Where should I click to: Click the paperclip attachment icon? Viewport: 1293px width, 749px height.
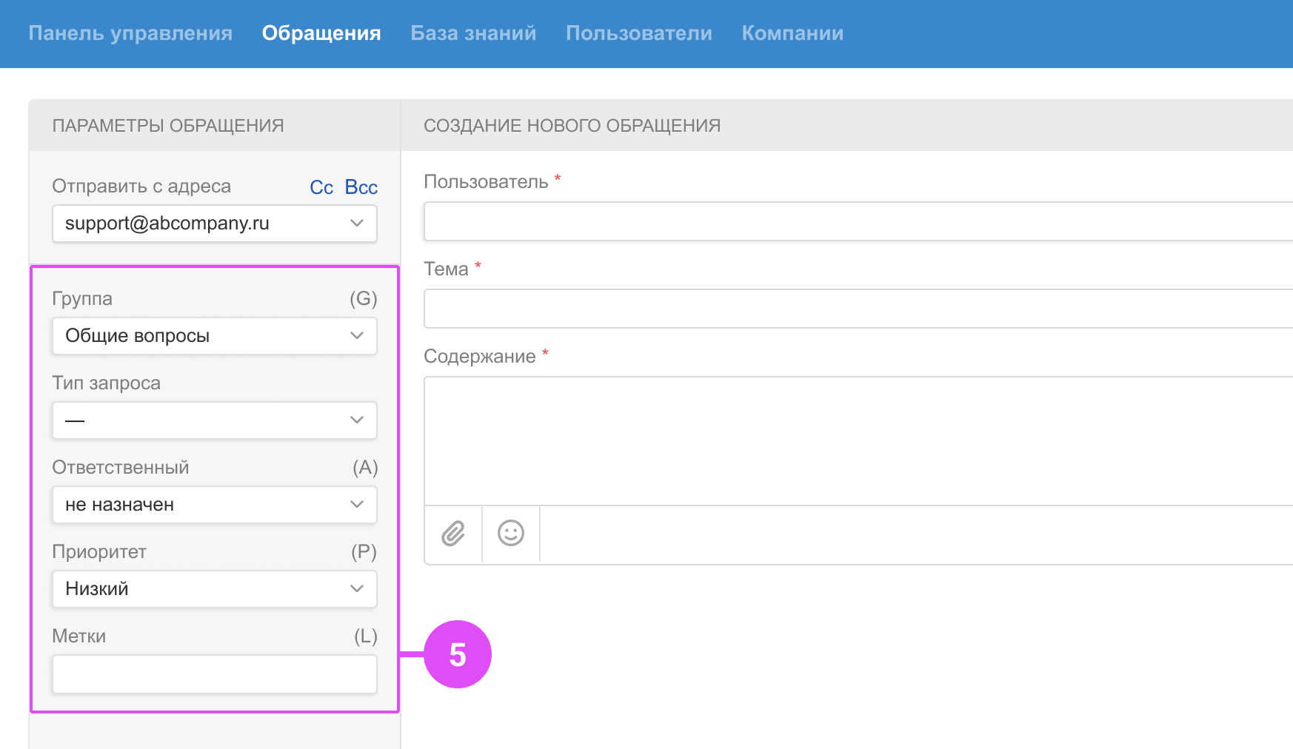[453, 534]
